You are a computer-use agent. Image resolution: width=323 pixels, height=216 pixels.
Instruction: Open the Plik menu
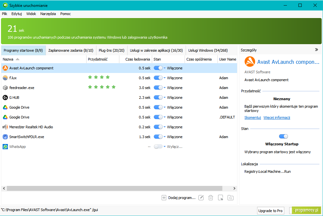(5, 14)
